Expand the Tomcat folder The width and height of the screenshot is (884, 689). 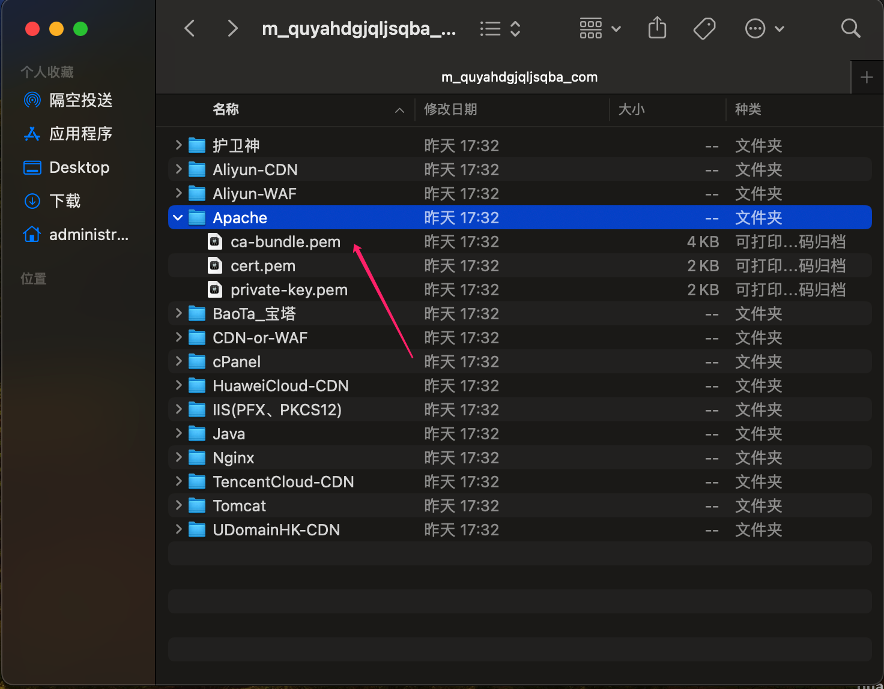point(178,505)
